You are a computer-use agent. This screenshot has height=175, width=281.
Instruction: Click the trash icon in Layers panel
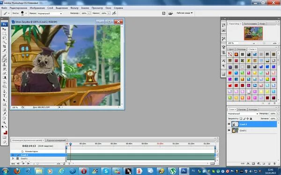coord(275,163)
